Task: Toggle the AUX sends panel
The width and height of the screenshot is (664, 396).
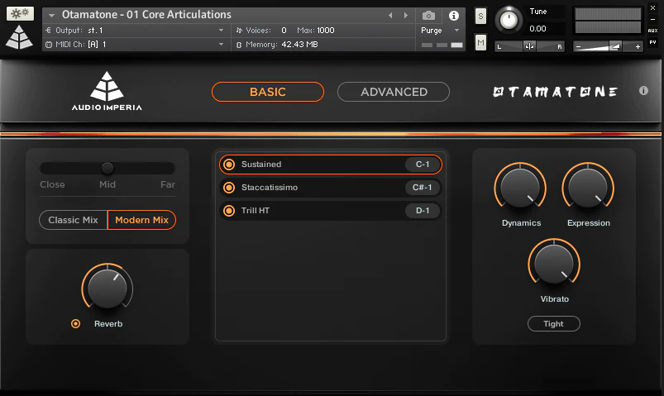Action: click(x=652, y=31)
